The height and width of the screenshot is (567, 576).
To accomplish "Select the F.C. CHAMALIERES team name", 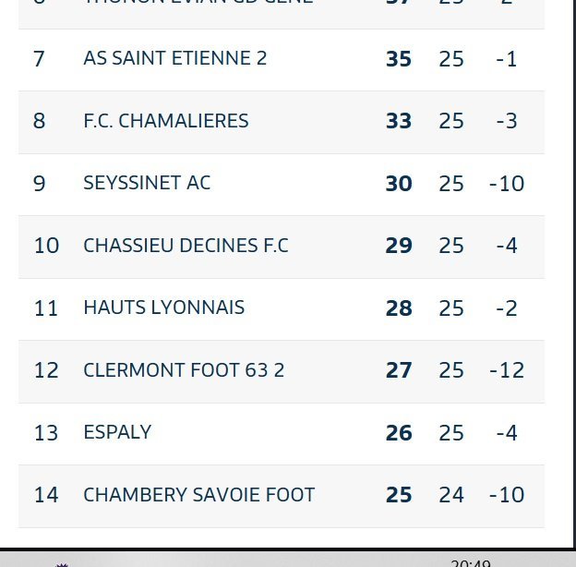I will (166, 121).
